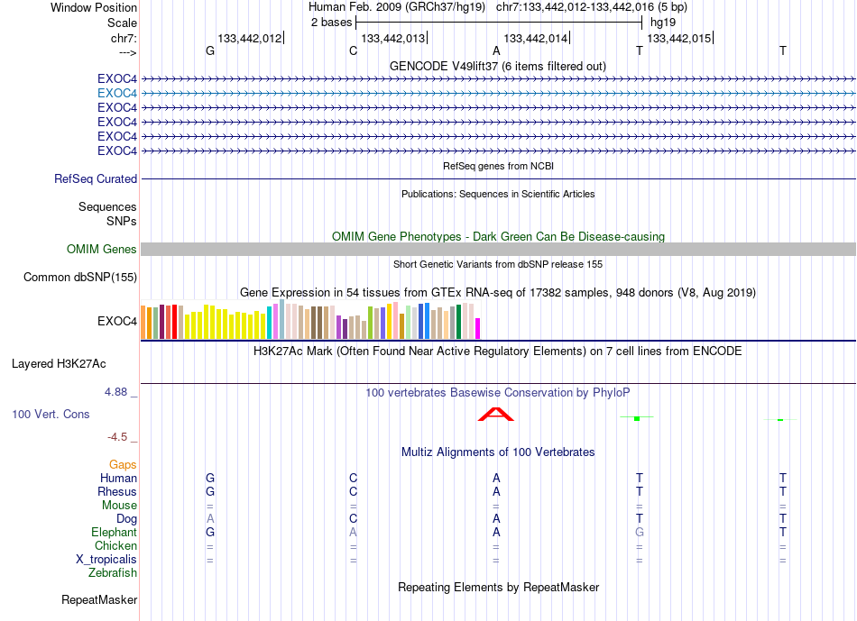
Task: Click the 133,442,012 coordinate label
Action: (x=250, y=38)
